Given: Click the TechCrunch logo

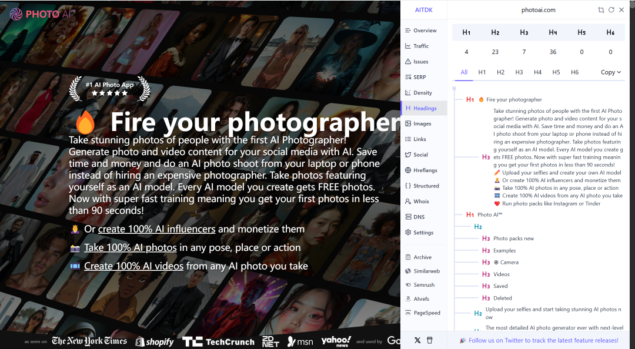Looking at the screenshot, I should coord(218,342).
